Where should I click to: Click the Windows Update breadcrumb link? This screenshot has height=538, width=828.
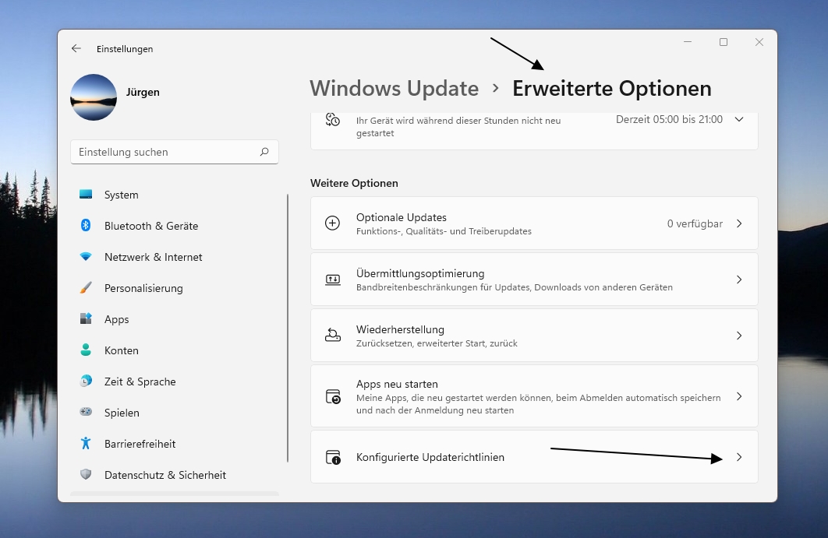click(x=394, y=89)
